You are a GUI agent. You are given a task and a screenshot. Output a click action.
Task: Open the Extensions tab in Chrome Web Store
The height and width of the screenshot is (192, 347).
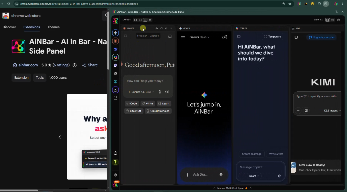click(32, 27)
